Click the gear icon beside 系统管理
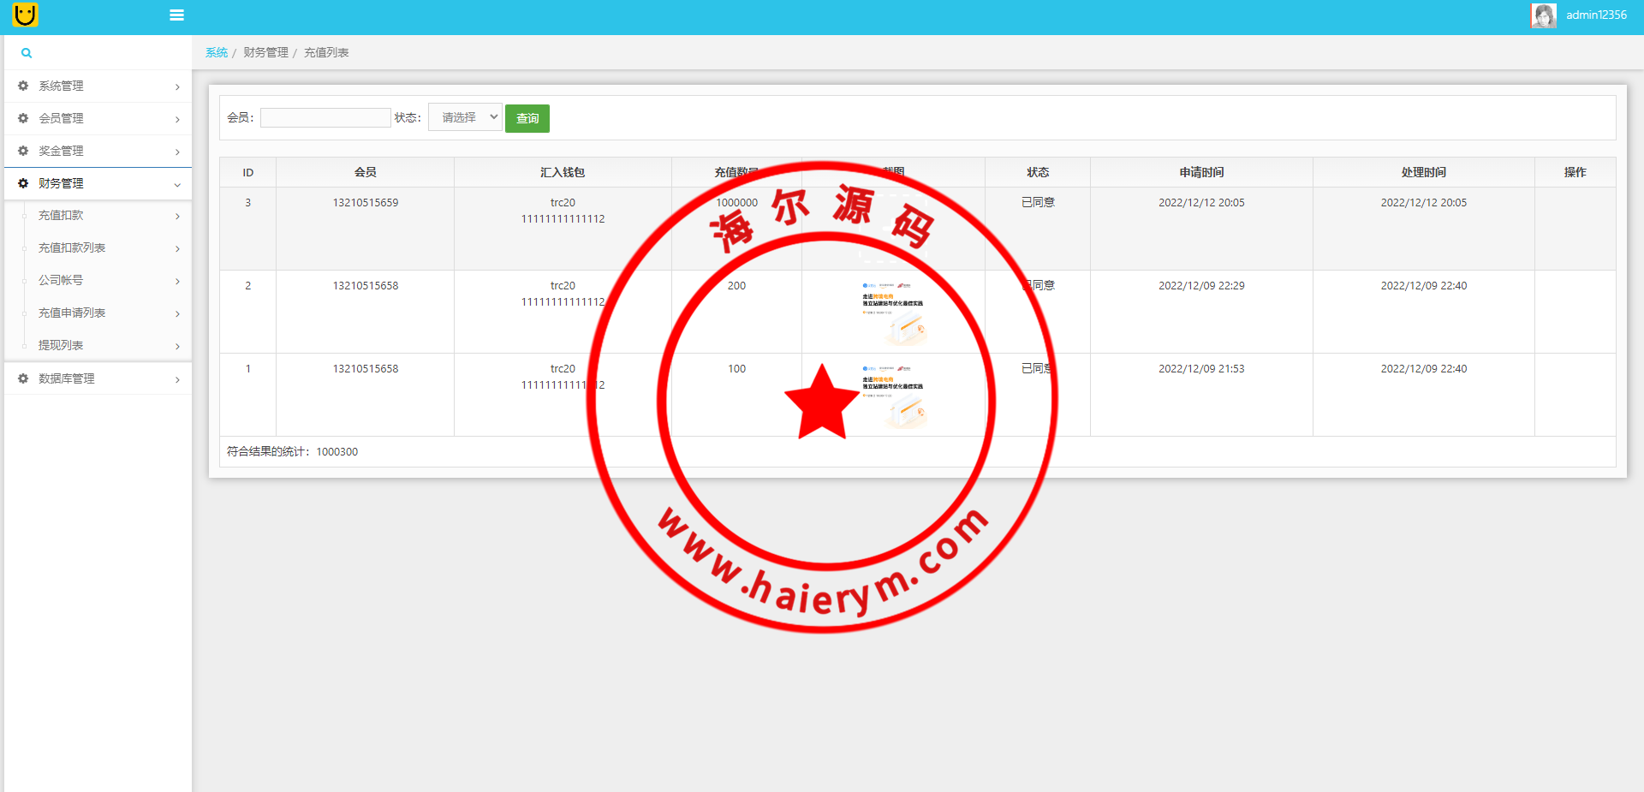The image size is (1644, 792). pos(23,86)
